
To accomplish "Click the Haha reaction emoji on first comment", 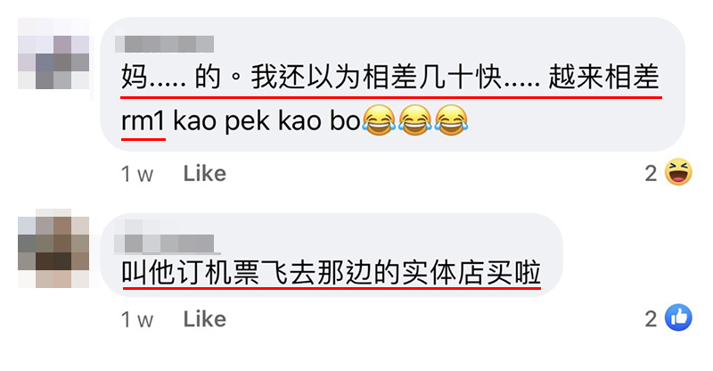I will tap(678, 172).
